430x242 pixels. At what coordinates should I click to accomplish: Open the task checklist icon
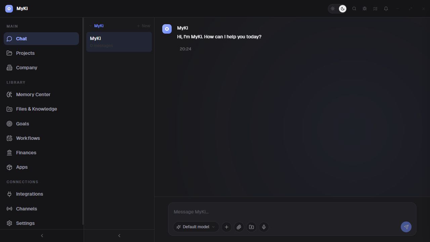point(375,9)
